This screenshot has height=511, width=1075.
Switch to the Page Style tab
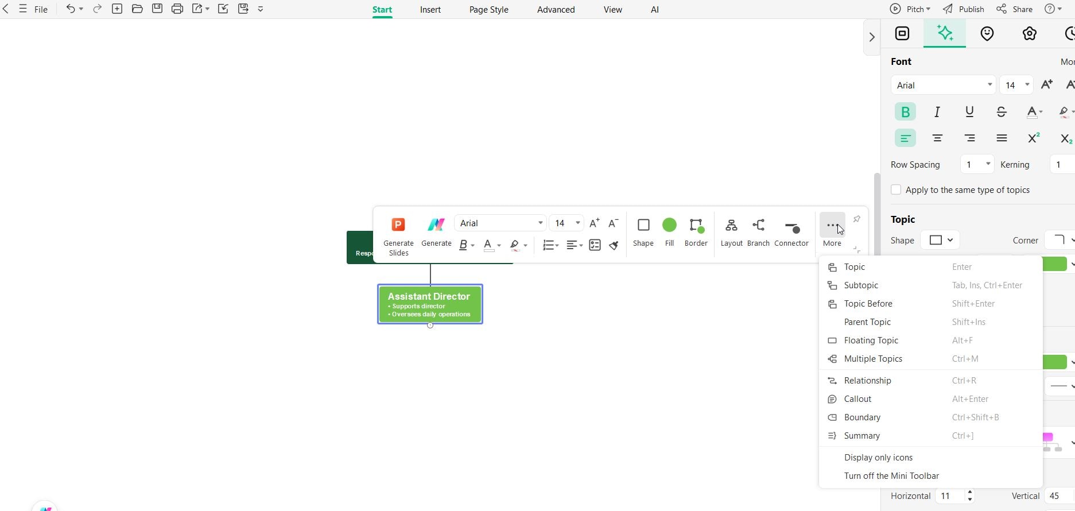pos(489,10)
